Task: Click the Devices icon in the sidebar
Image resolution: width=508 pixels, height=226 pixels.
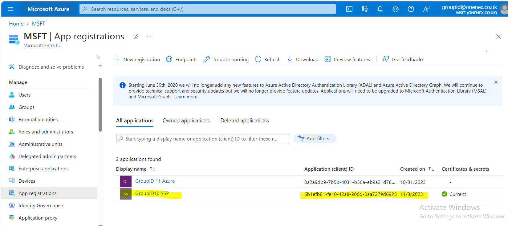Action: [12, 181]
